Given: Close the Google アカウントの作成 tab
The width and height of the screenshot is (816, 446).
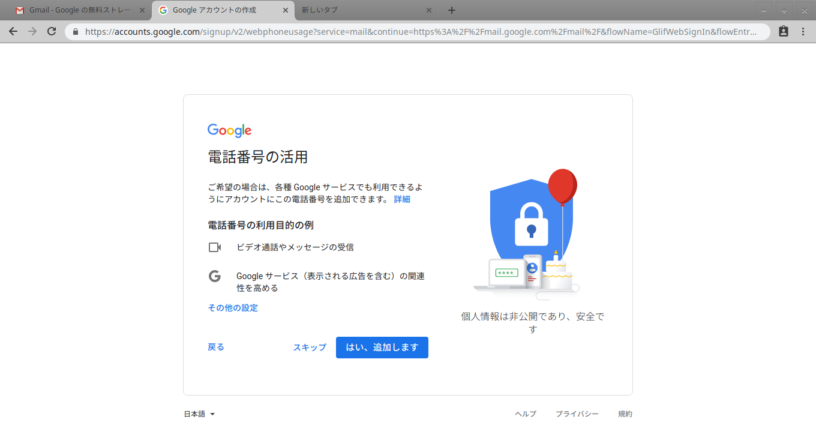Looking at the screenshot, I should coord(285,10).
